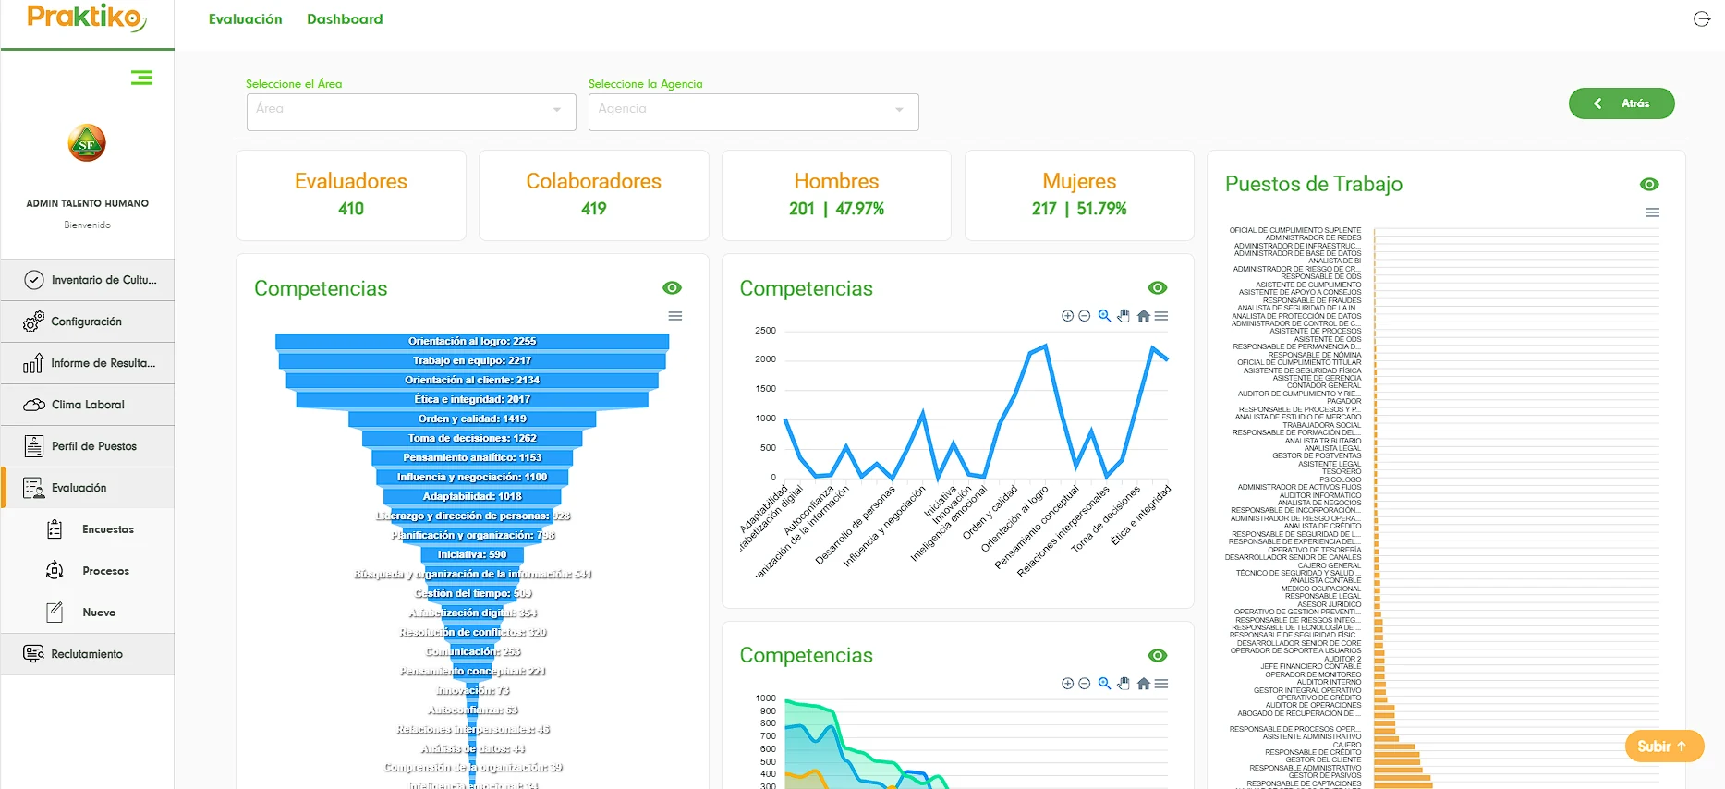Reset line chart zoom with home icon
This screenshot has height=789, width=1725.
pos(1144,316)
